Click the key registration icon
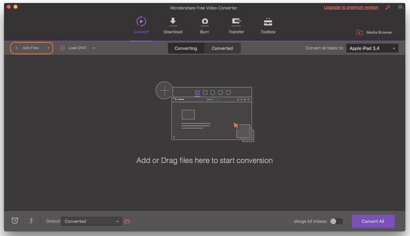This screenshot has width=410, height=236. 388,7
